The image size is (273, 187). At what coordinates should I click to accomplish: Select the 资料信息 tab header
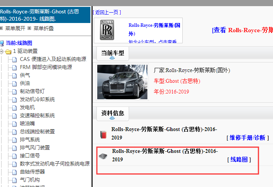pos(113,114)
